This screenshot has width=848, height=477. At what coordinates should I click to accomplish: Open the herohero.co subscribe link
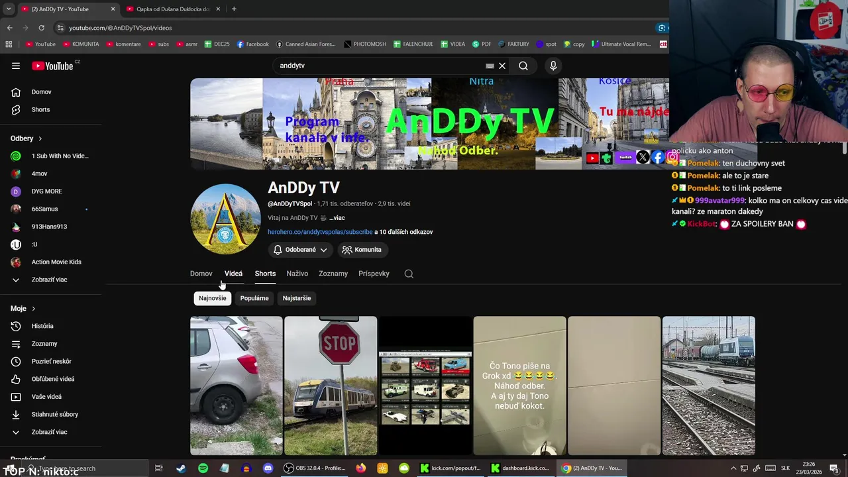(320, 232)
